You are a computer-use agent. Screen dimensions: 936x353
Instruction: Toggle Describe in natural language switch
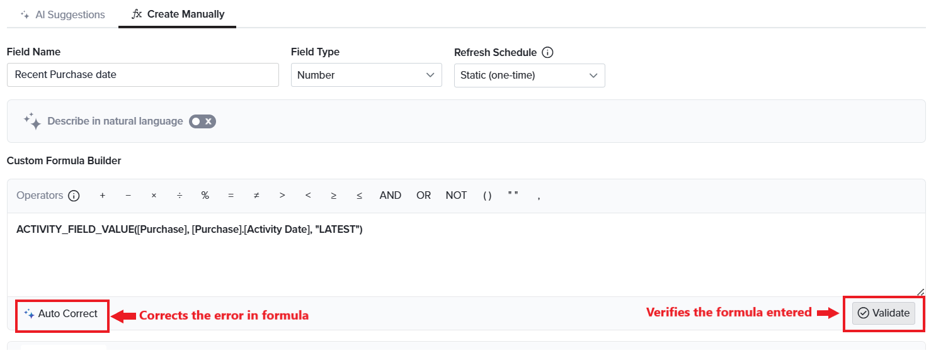pyautogui.click(x=202, y=121)
